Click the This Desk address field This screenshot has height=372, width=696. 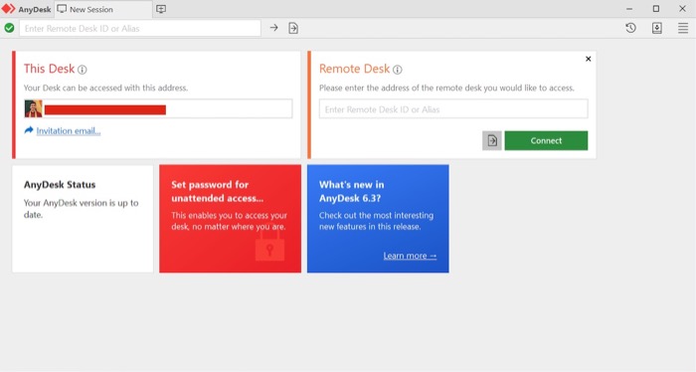pyautogui.click(x=158, y=108)
